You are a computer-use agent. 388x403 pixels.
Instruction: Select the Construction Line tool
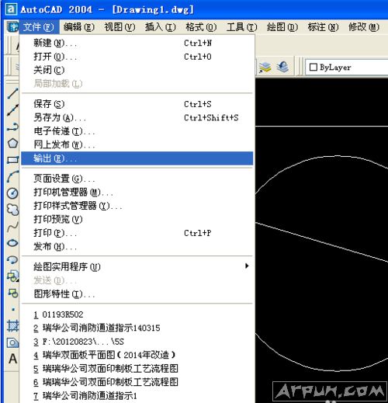point(12,110)
